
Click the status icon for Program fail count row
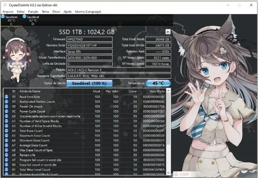(6, 160)
